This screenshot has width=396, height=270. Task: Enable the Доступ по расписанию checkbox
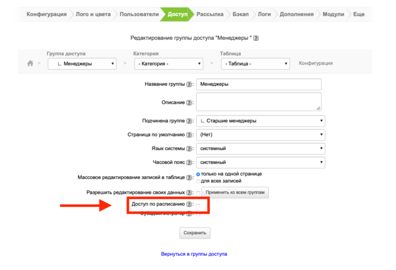tap(198, 205)
